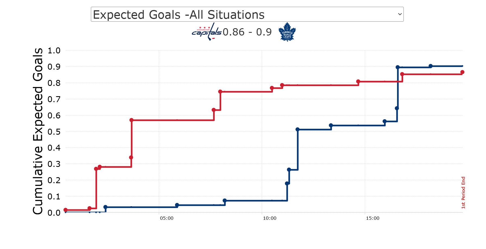
Task: Click the blue point at 0.26
Action: [289, 170]
